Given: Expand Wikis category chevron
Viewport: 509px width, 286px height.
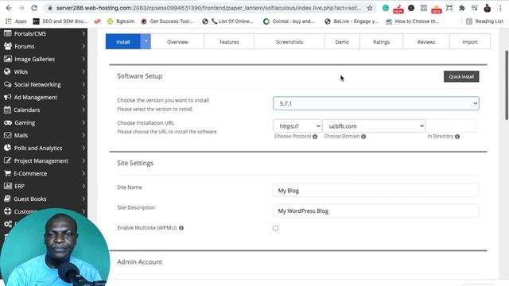Looking at the screenshot, I should (x=84, y=71).
